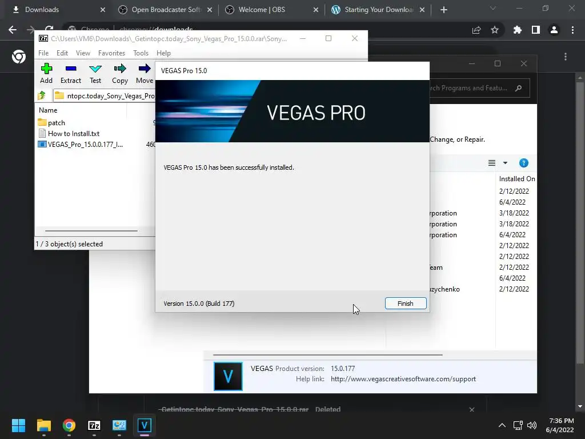585x439 pixels.
Task: Click search magnifier in Programs and Features
Action: pyautogui.click(x=518, y=88)
